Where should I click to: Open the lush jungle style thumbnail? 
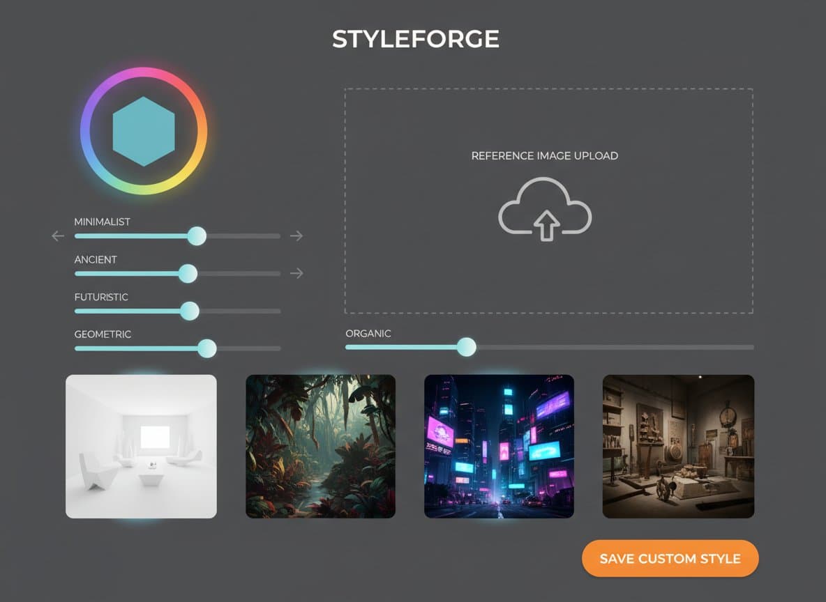click(x=320, y=446)
